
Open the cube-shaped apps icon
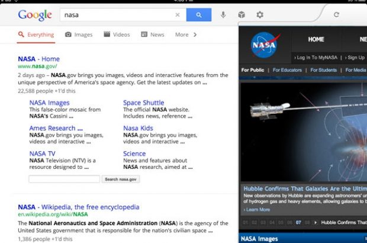pos(242,15)
